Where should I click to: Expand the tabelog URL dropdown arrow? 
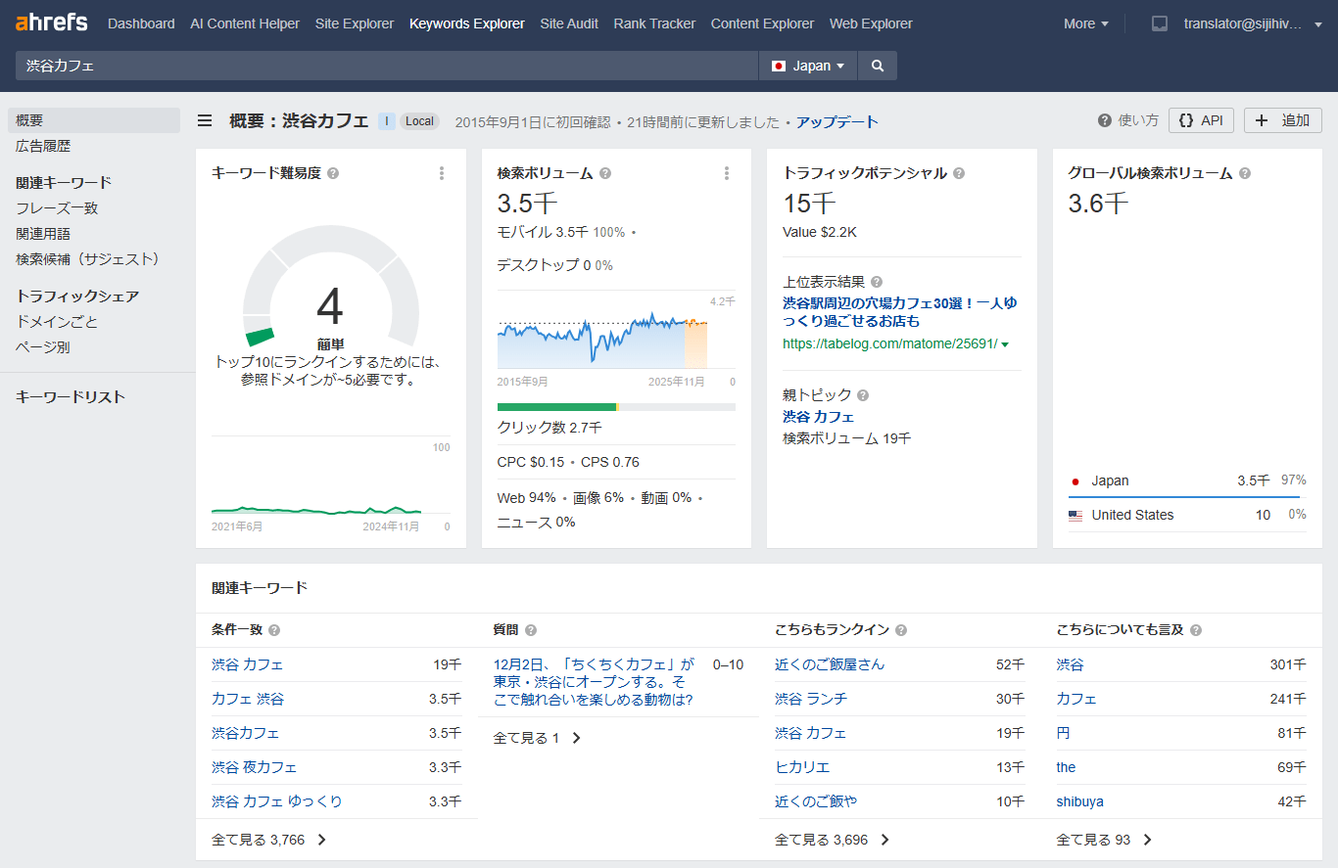[x=1006, y=344]
